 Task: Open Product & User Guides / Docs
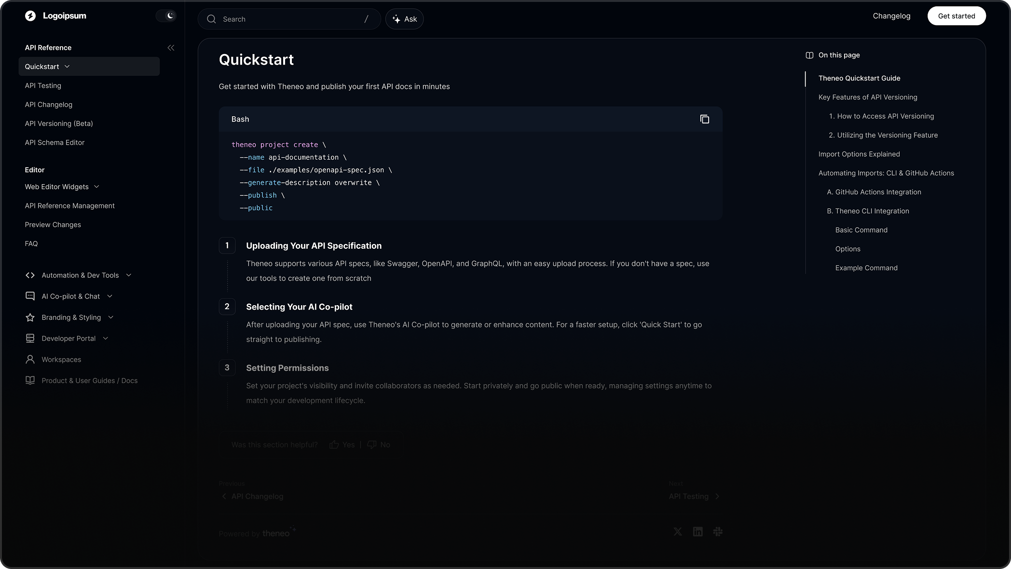(90, 381)
